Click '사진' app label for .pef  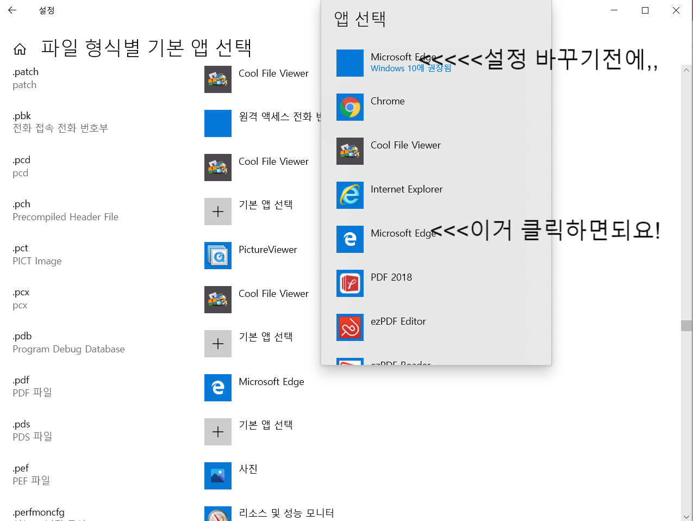tap(248, 469)
